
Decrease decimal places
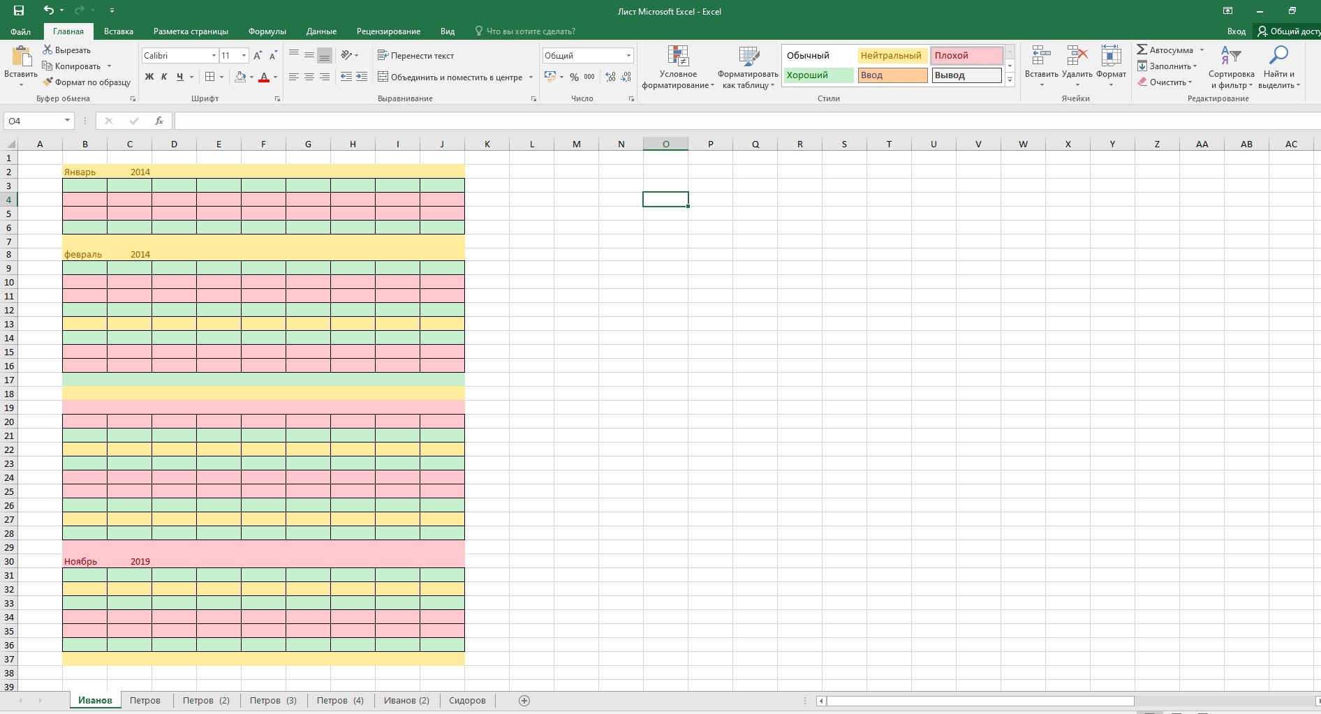tap(626, 77)
